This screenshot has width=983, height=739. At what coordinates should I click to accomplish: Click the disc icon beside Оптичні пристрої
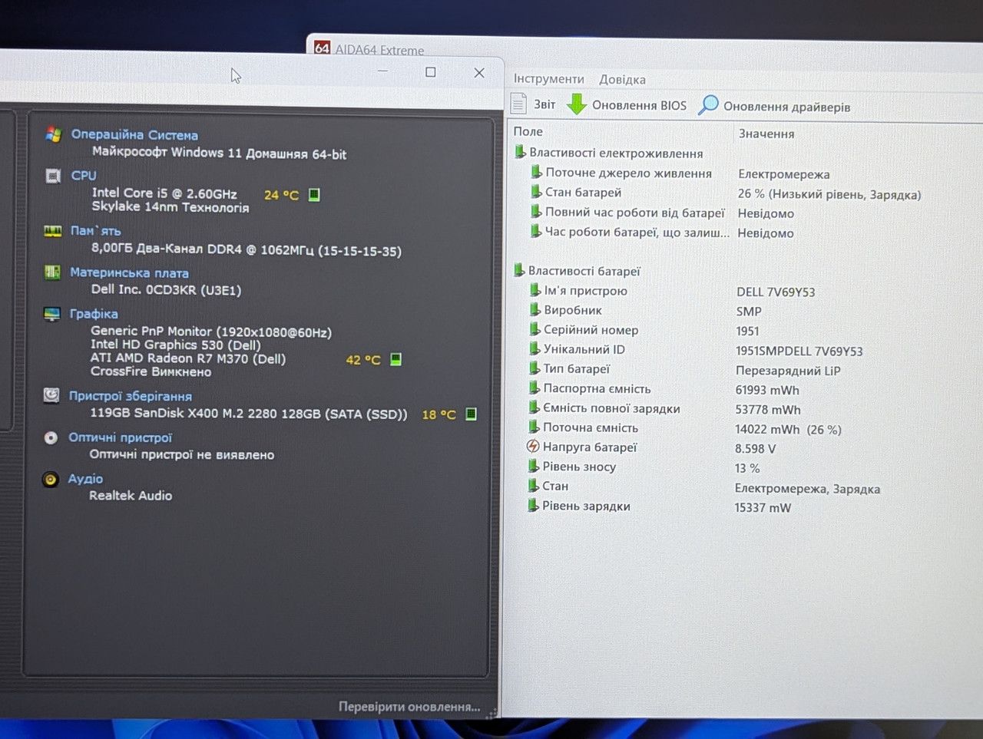pos(51,437)
